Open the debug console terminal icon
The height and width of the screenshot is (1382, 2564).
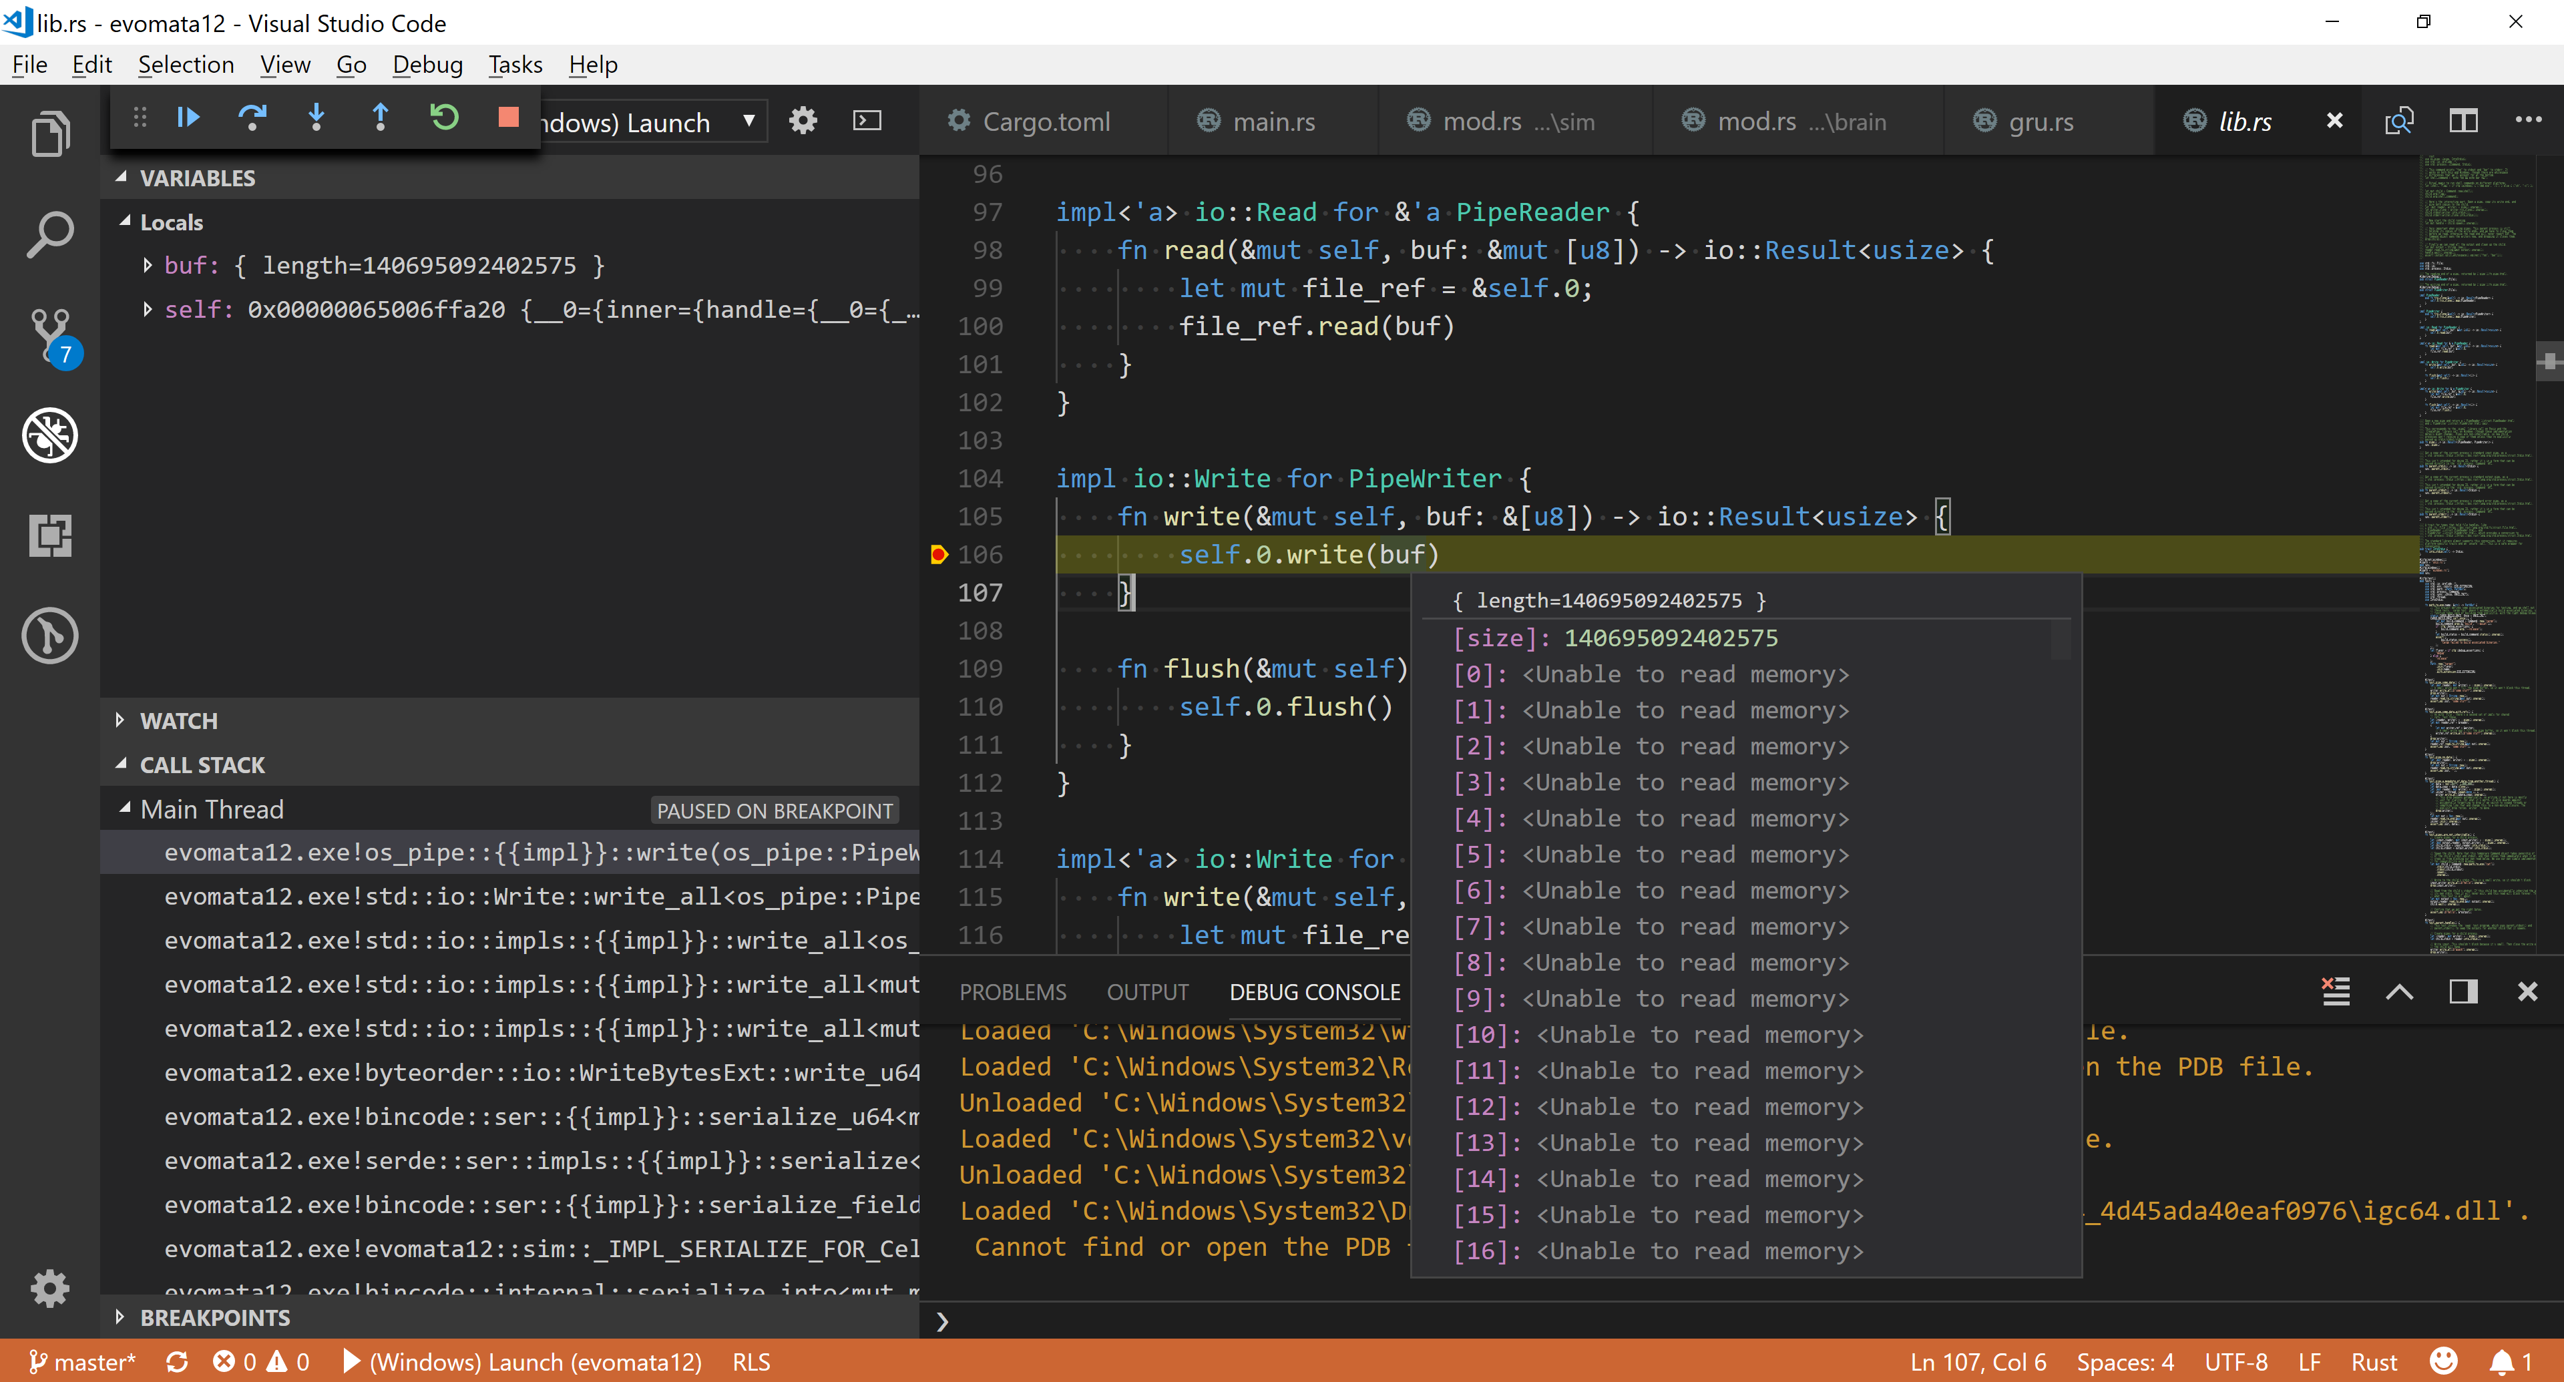[868, 122]
